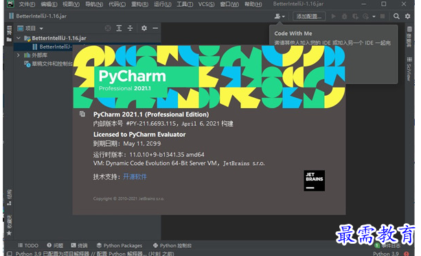Image resolution: width=421 pixels, height=256 pixels.
Task: Open the VCS(S) menu
Action: pos(206,4)
